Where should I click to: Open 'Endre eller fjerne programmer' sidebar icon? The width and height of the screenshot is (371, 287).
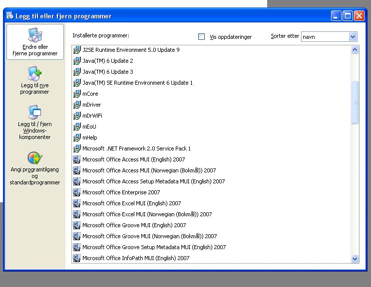35,35
